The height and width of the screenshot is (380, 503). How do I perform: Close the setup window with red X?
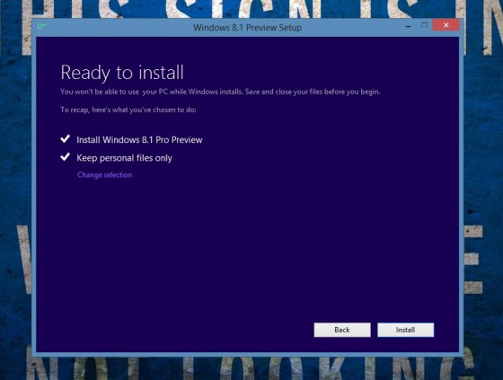[x=446, y=25]
